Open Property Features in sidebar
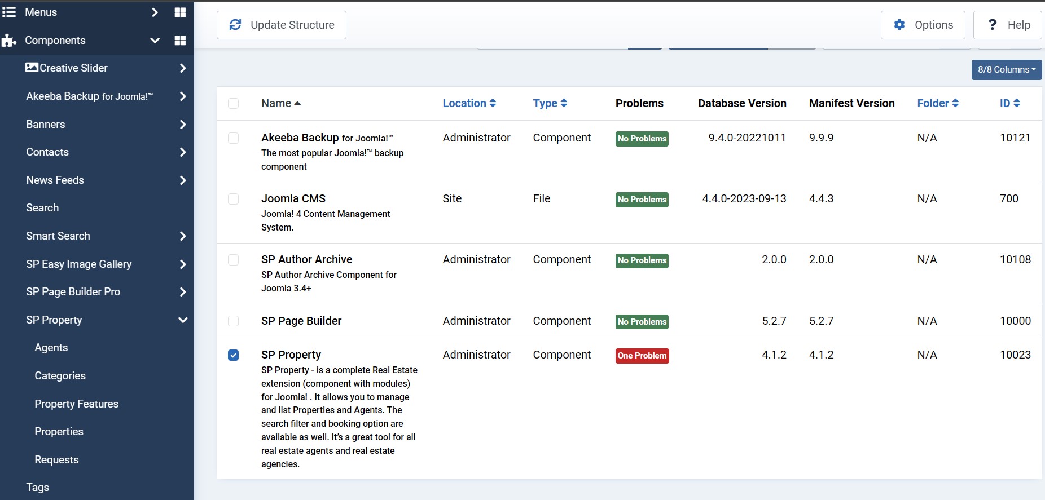 coord(76,404)
